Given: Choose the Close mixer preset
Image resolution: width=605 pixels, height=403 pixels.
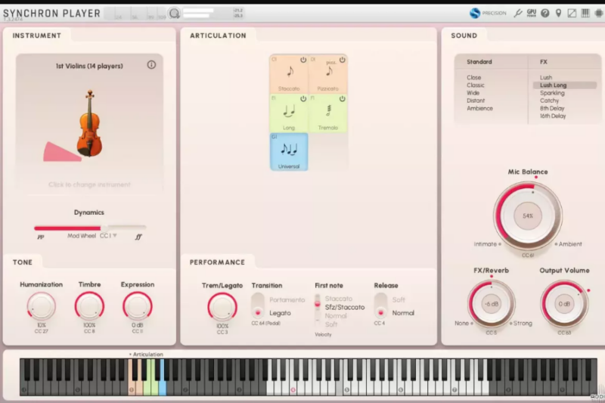Looking at the screenshot, I should (474, 78).
